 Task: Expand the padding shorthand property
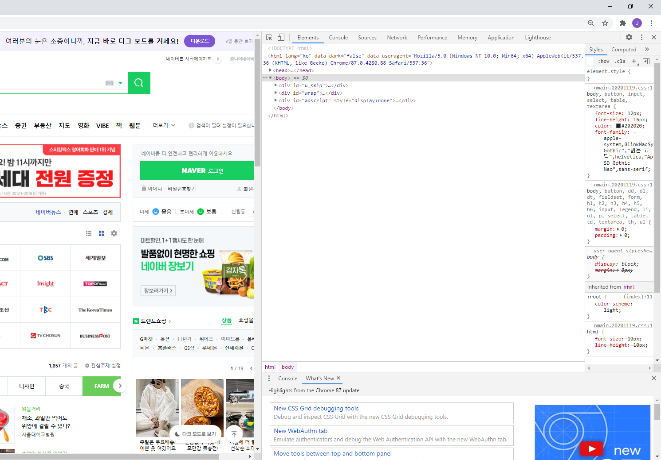[x=621, y=235]
